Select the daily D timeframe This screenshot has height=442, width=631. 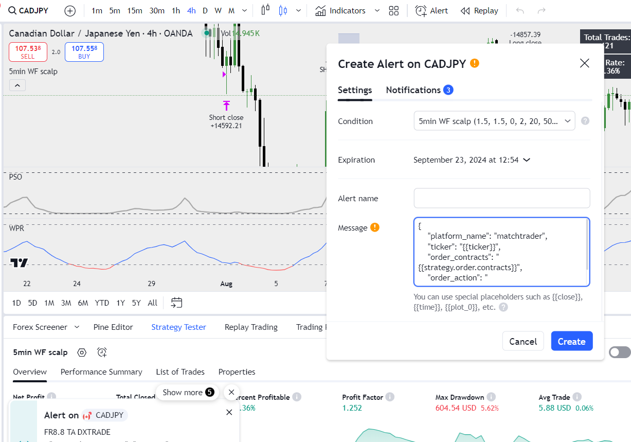205,10
